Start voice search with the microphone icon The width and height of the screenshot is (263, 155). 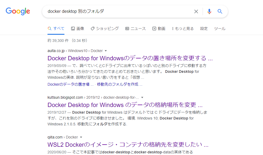(209, 11)
